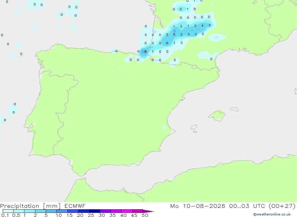
Task: Click the 15–20 mm blue legend swatch
Action: tap(73, 211)
